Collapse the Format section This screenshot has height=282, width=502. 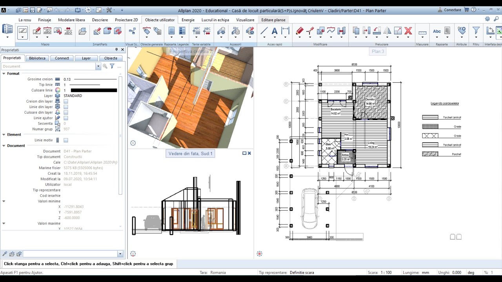point(4,74)
